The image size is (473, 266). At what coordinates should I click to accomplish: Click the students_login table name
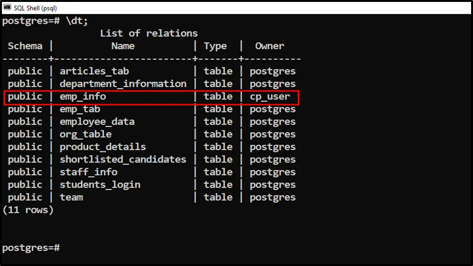pyautogui.click(x=100, y=185)
